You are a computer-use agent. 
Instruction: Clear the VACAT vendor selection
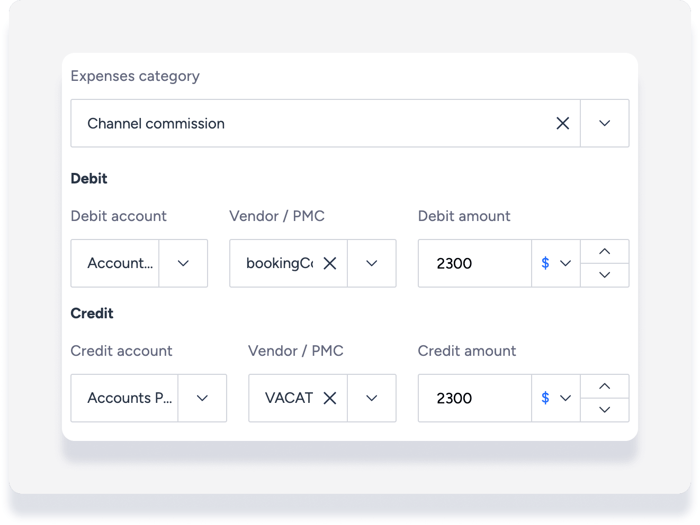click(x=330, y=398)
